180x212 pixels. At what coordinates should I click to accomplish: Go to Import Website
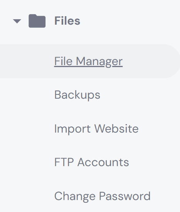(96, 129)
